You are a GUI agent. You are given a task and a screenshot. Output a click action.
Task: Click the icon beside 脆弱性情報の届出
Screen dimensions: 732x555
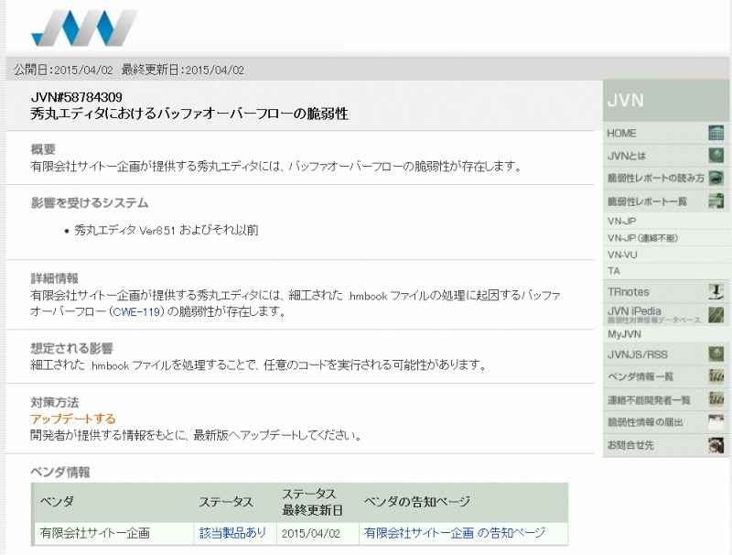coord(716,422)
